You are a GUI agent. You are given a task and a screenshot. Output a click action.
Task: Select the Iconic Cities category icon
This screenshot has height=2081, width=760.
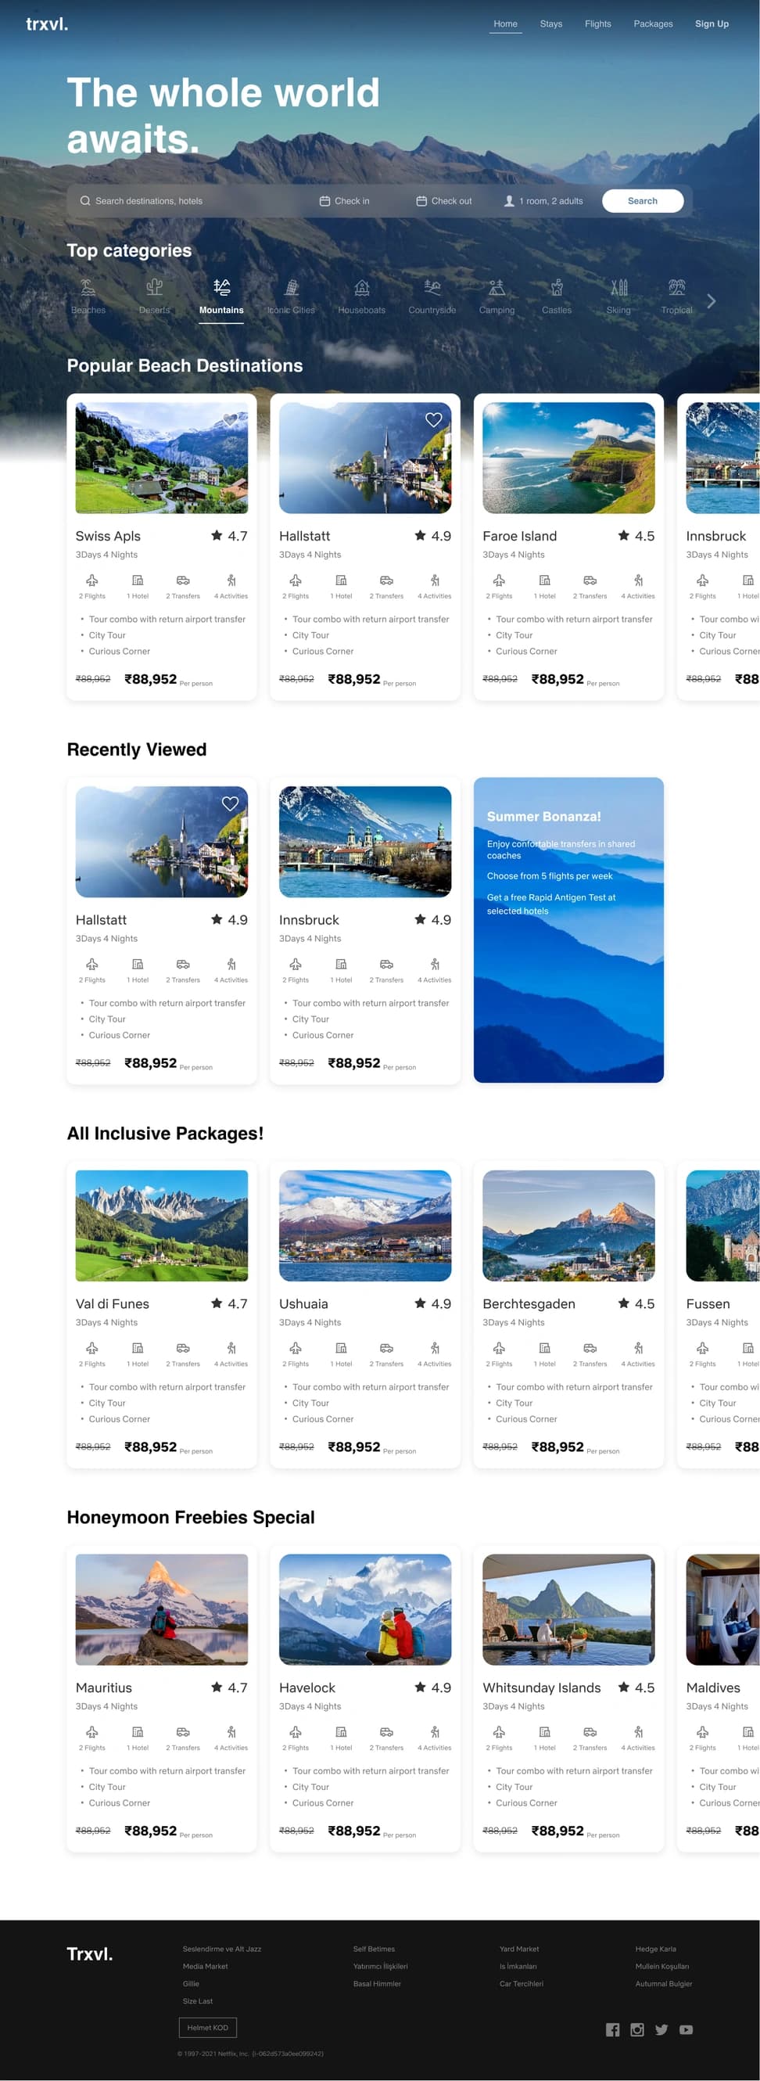pos(292,287)
